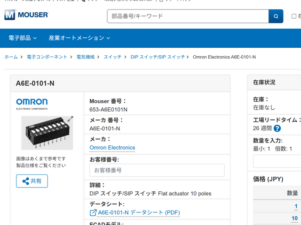Select quantity 1 price break
This screenshot has height=225, width=301.
pyautogui.click(x=296, y=206)
